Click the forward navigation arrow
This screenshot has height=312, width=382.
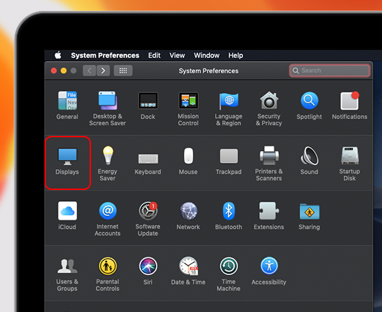[103, 71]
